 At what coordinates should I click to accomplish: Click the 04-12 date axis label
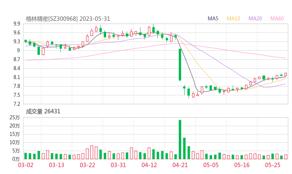coord(149,165)
